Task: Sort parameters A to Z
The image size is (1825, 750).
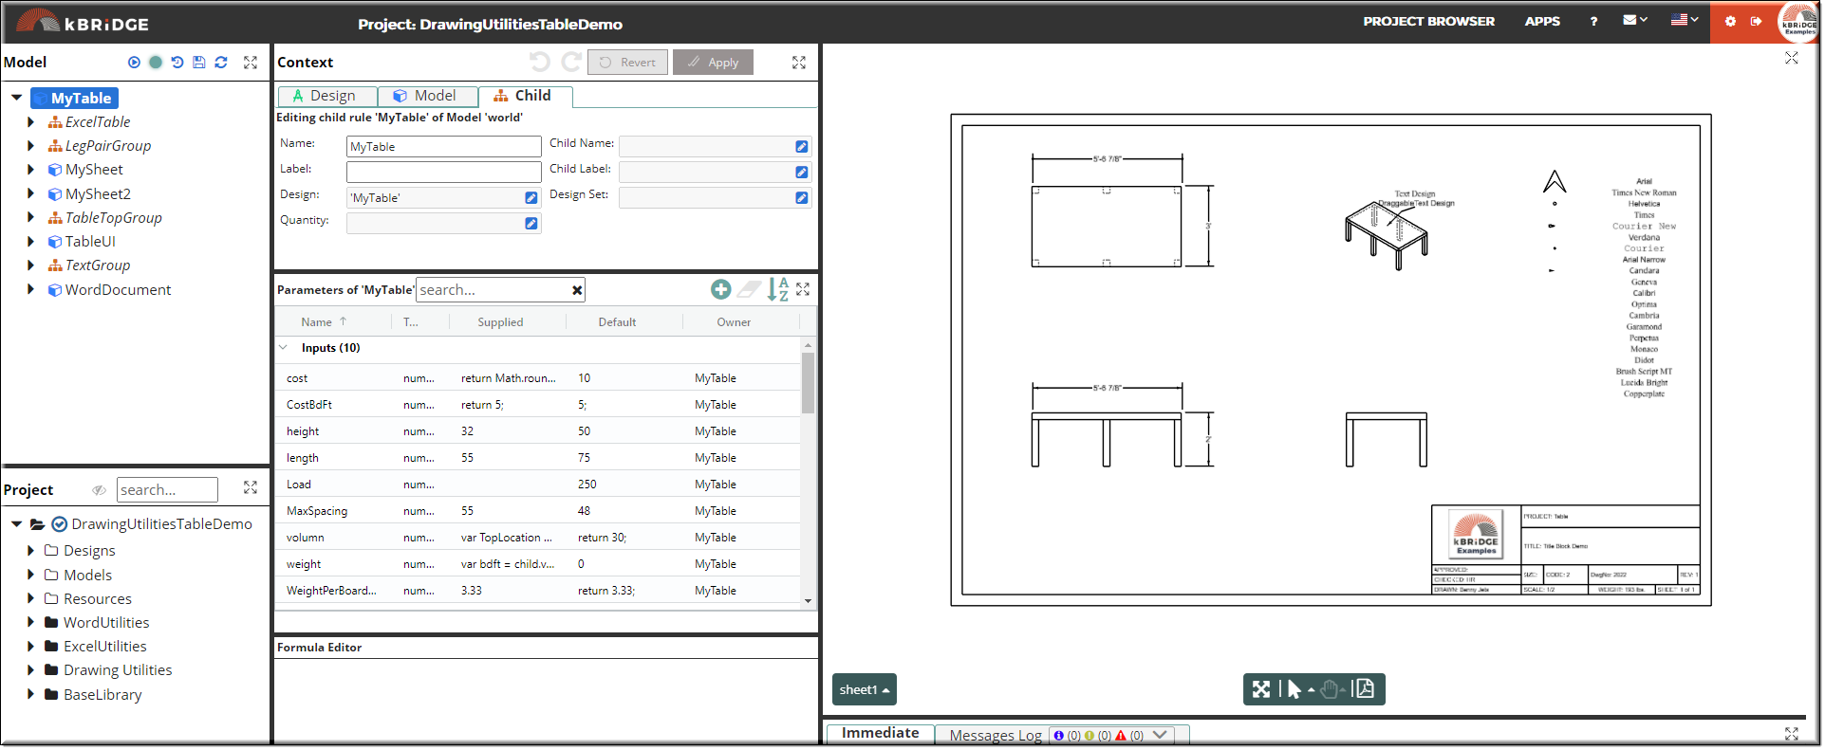Action: point(778,289)
